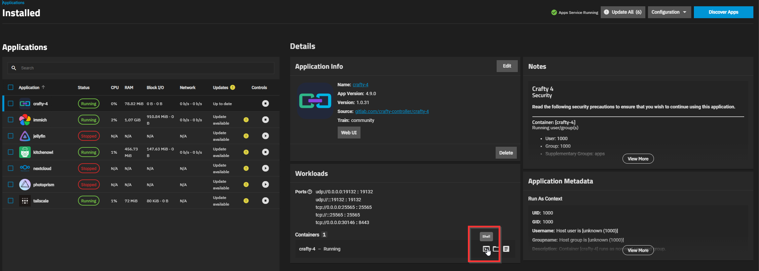
Task: Open the gitlab.com crafty-4 source link
Action: [x=392, y=111]
